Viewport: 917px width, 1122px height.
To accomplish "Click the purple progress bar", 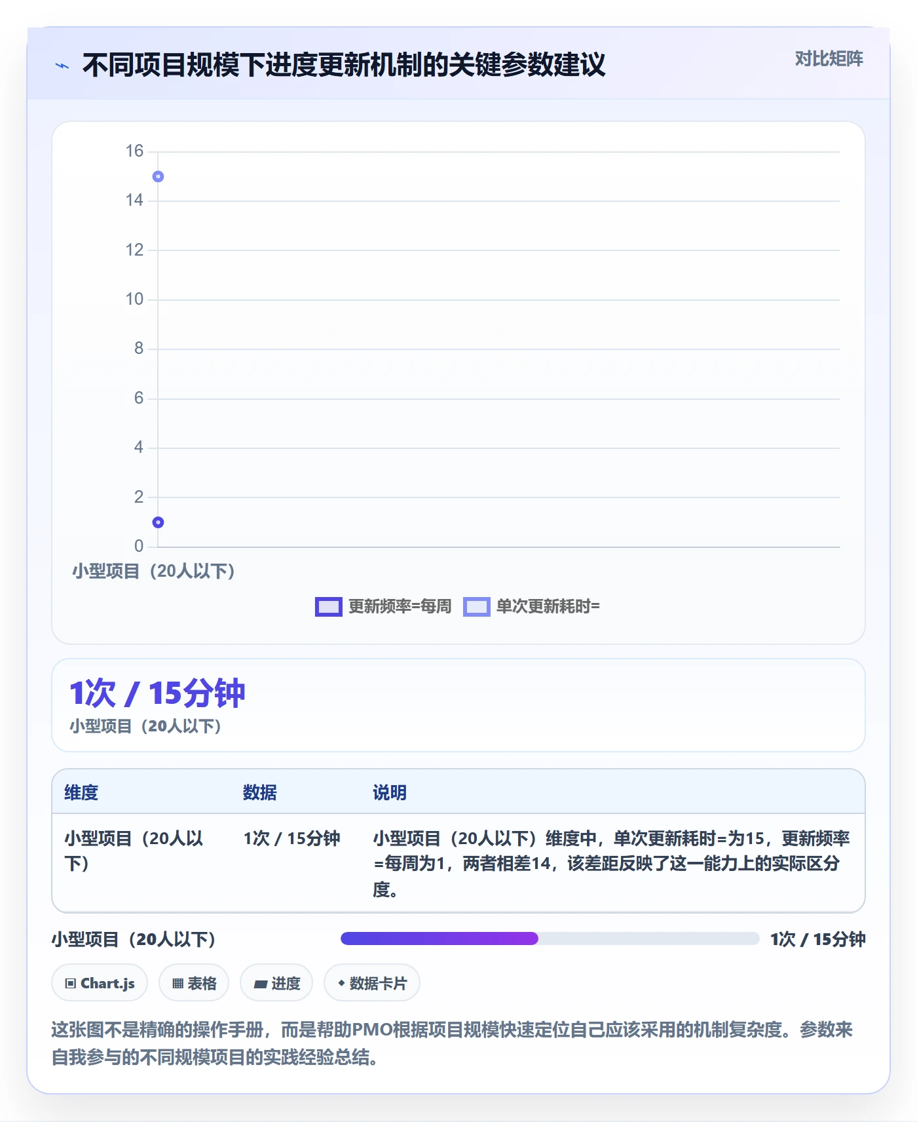I will (x=439, y=938).
